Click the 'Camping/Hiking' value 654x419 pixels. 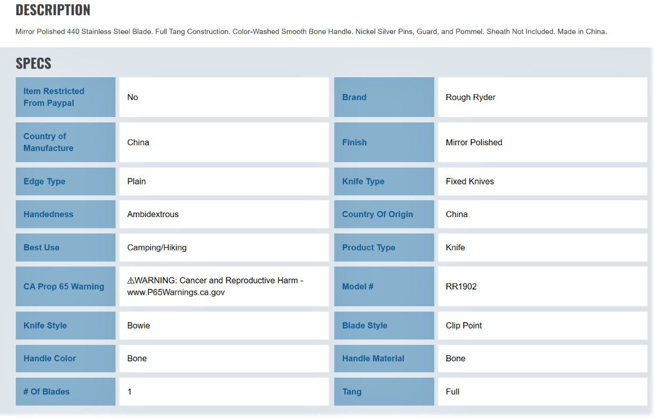click(157, 248)
